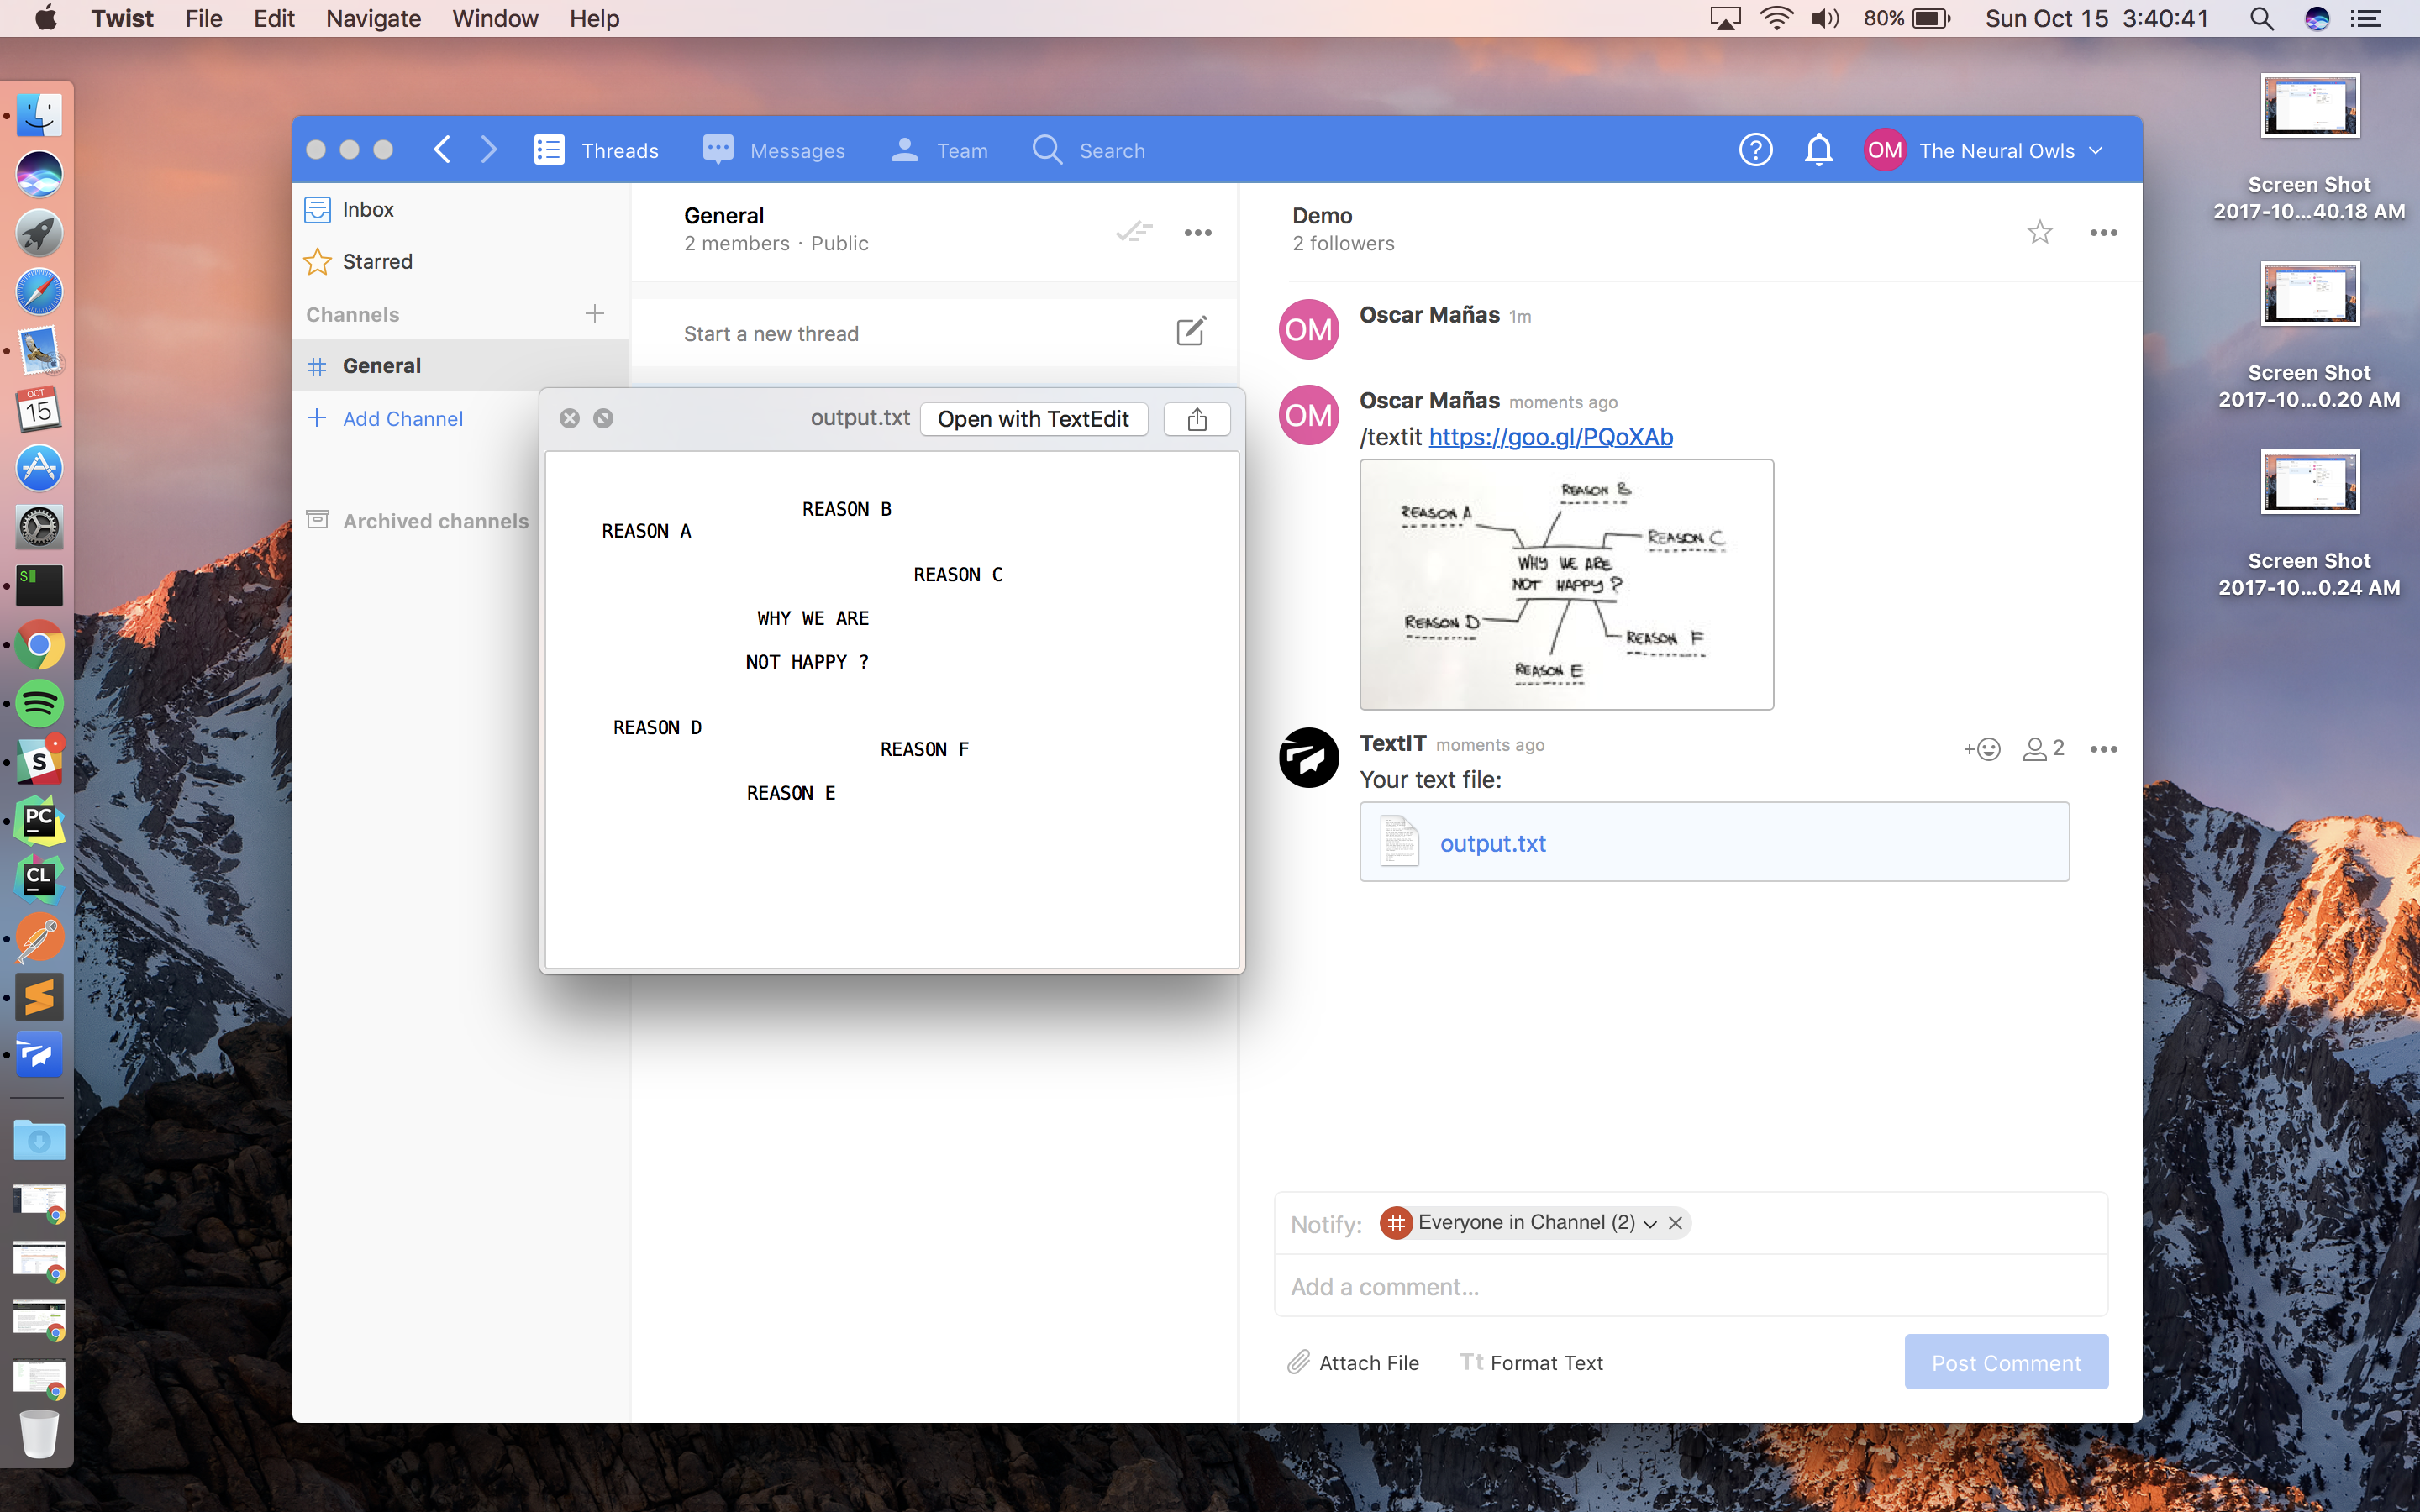Open Demo thread more options menu
Viewport: 2420px width, 1512px height.
[2103, 233]
